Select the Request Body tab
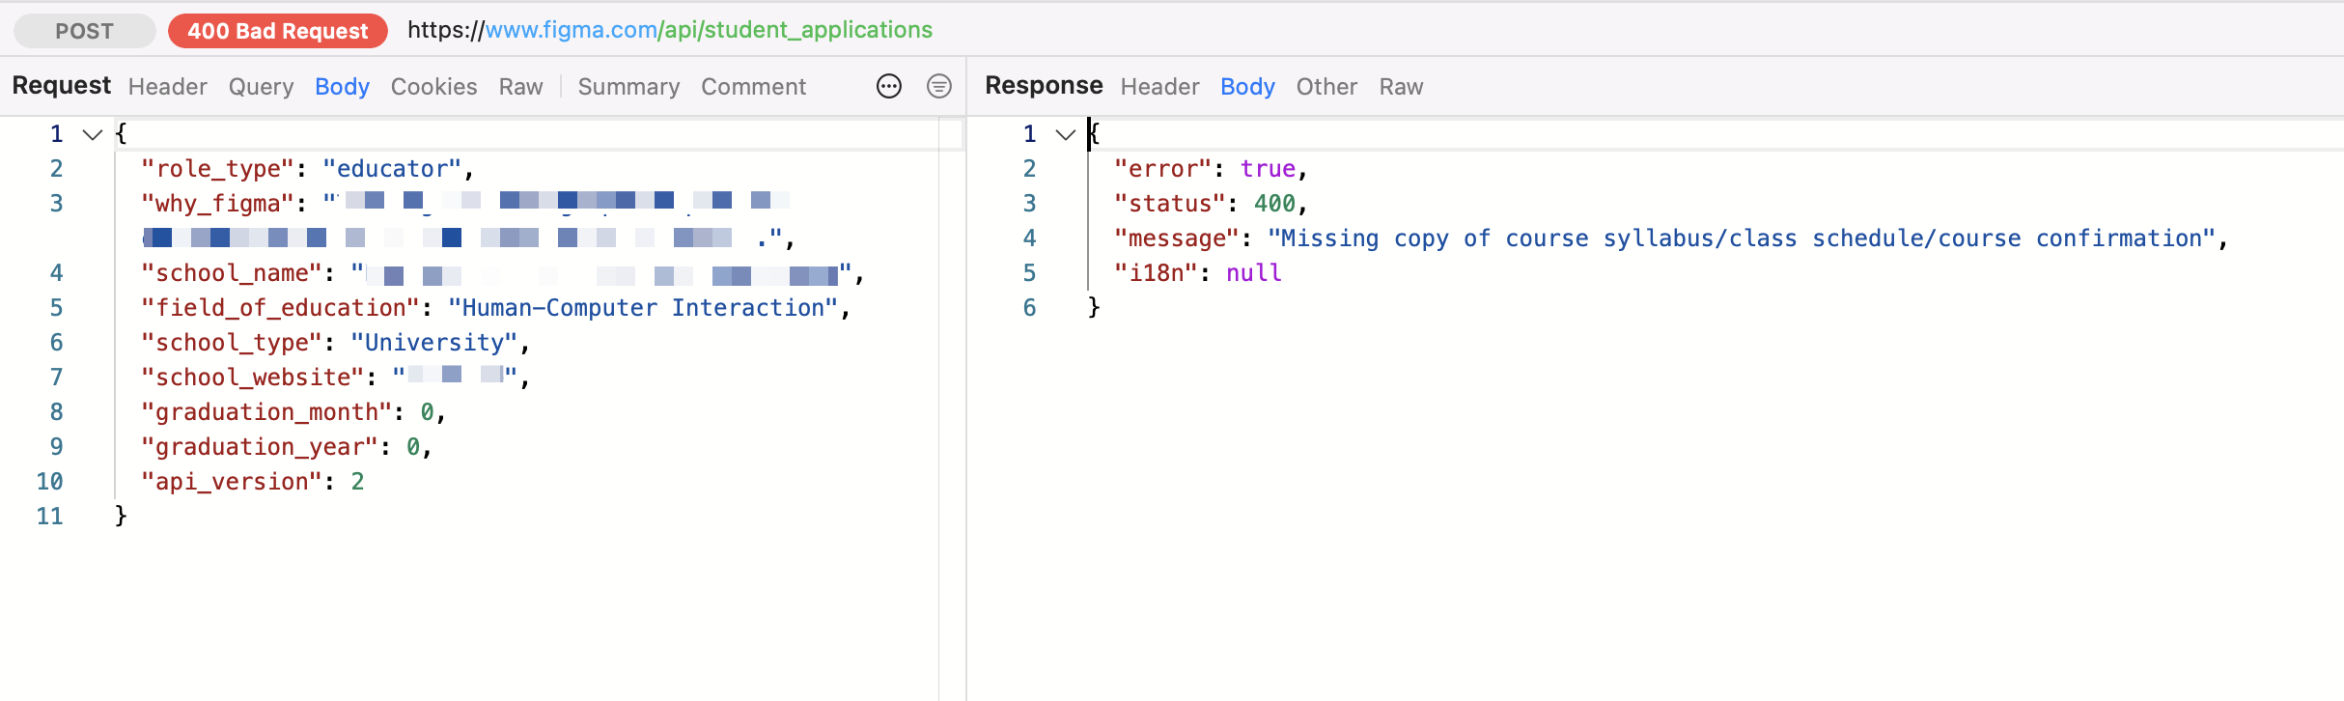Viewport: 2344px width, 701px height. 342,87
